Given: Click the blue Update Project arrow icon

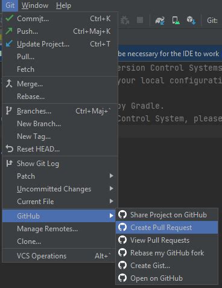Looking at the screenshot, I should tap(9, 43).
